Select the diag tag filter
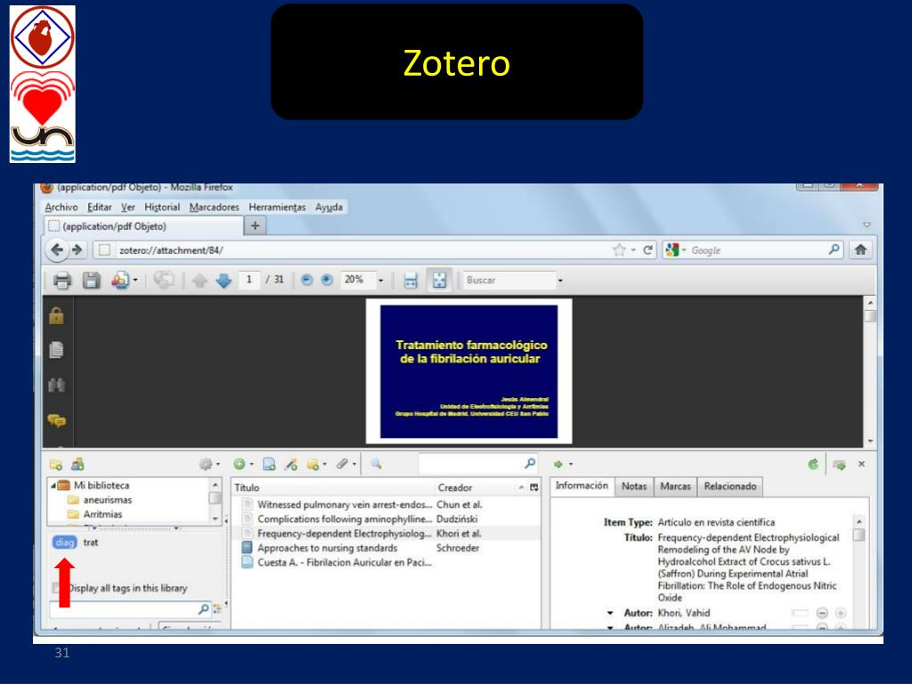The image size is (912, 684). (64, 542)
